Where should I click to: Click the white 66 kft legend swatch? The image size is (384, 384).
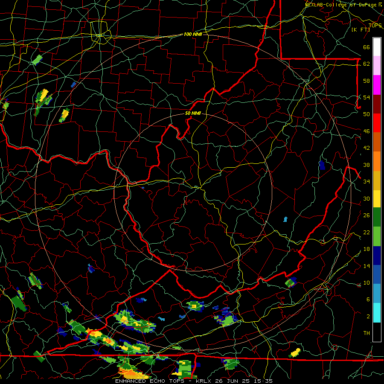click(377, 47)
